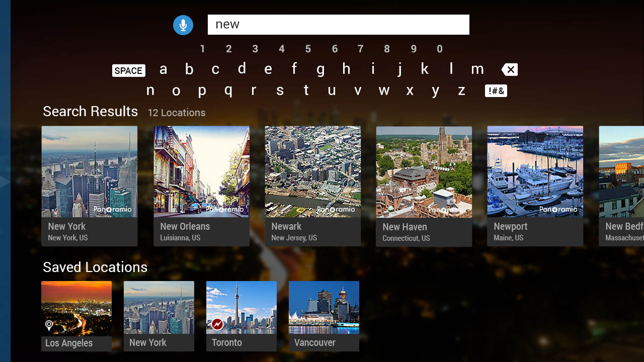The width and height of the screenshot is (644, 362).
Task: Click the "12 Locations" results count
Action: pyautogui.click(x=177, y=113)
